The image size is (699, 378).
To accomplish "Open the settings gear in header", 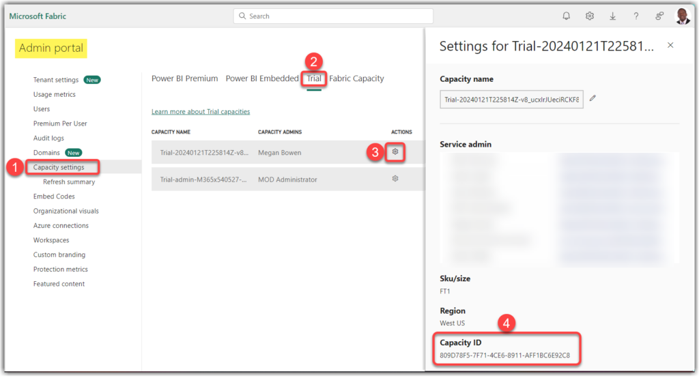I will 589,16.
